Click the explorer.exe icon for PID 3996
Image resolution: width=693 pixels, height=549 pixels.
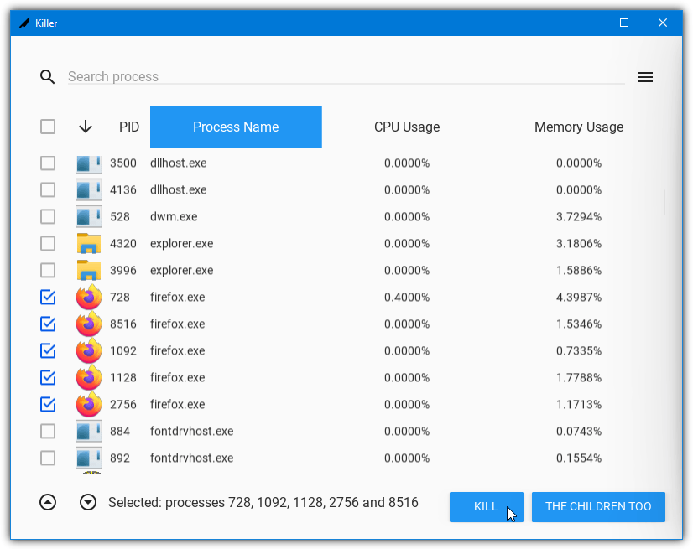[89, 270]
